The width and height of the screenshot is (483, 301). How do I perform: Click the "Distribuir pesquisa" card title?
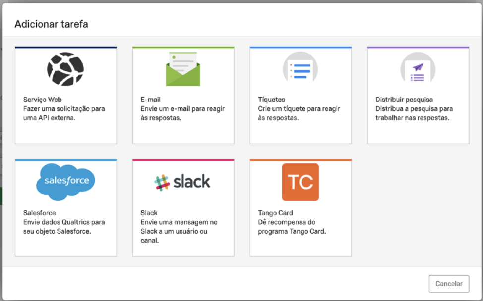(404, 100)
